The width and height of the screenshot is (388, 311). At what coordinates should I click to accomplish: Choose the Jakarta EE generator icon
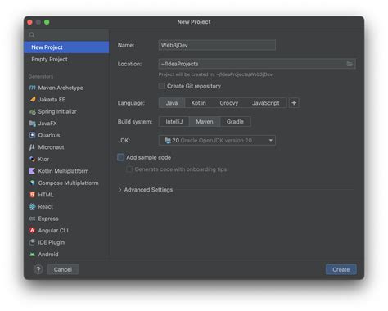(33, 99)
